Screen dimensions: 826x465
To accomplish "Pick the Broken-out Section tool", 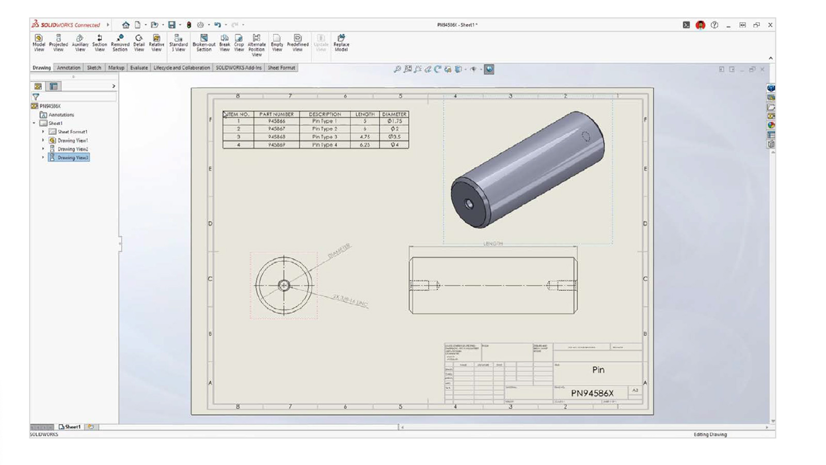I will click(x=204, y=43).
